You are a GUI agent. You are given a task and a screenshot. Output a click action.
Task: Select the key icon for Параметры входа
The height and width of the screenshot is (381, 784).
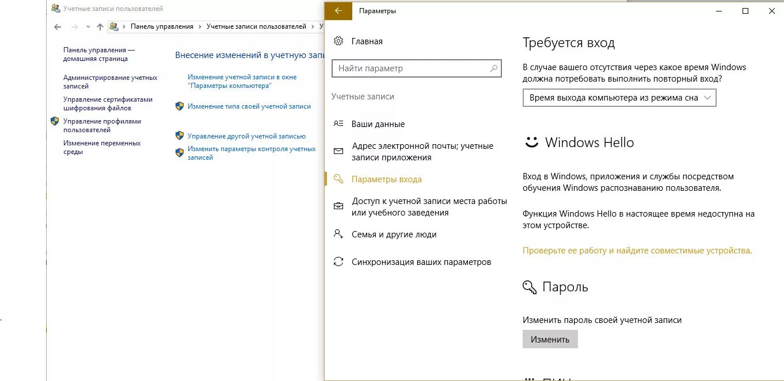coord(338,179)
